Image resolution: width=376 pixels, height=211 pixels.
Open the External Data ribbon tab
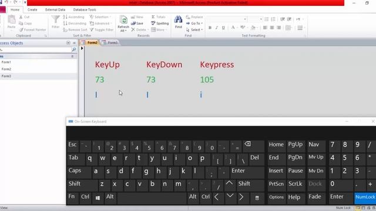pyautogui.click(x=55, y=9)
